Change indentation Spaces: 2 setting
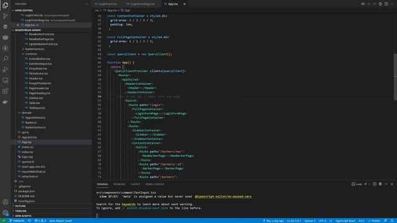The image size is (397, 223). pos(310,221)
